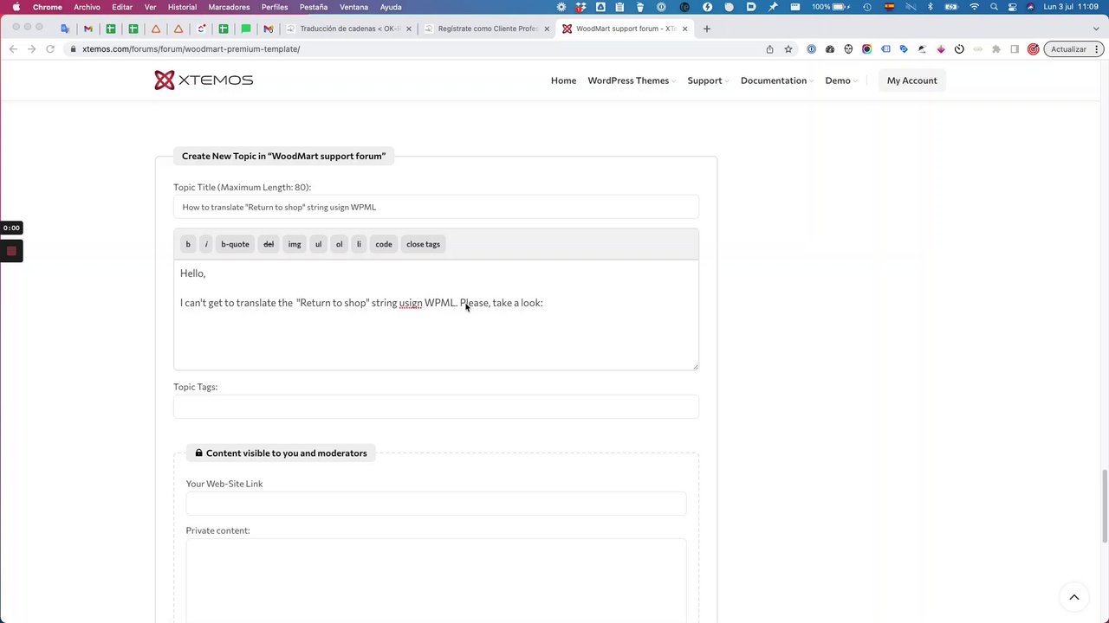Insert a code tag in the editor
The image size is (1109, 623).
pyautogui.click(x=384, y=244)
